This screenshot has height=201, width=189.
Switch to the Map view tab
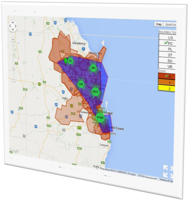[x=159, y=25]
